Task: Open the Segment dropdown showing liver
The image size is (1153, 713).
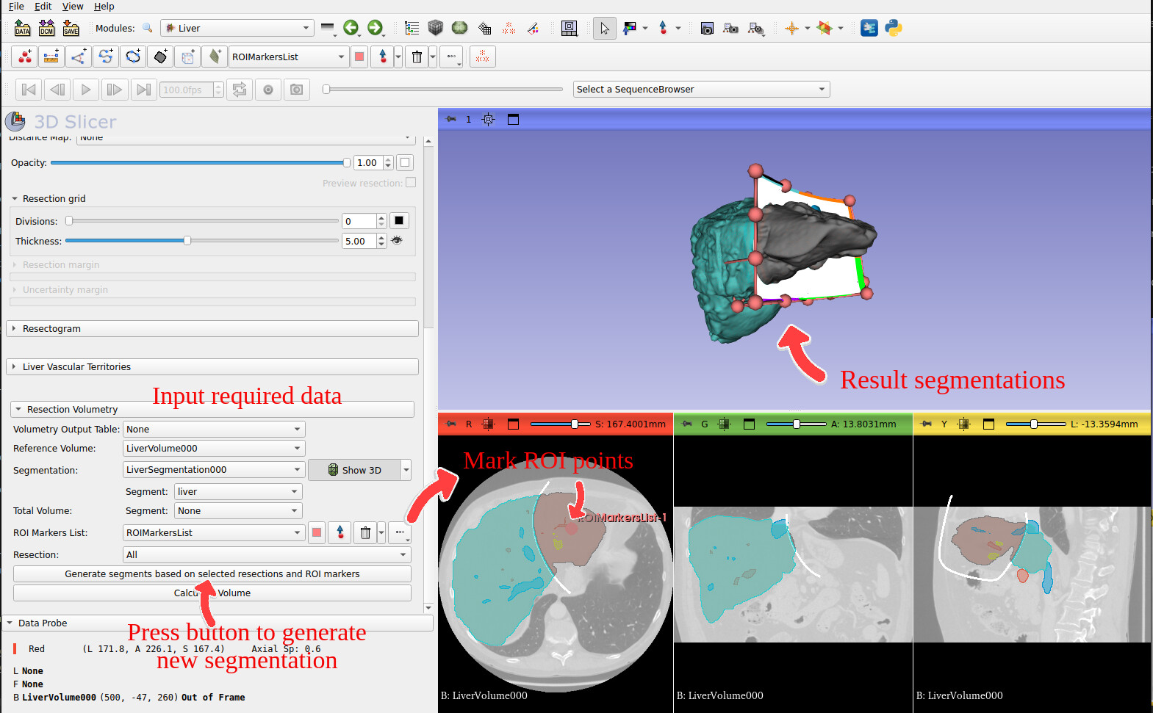Action: point(239,491)
